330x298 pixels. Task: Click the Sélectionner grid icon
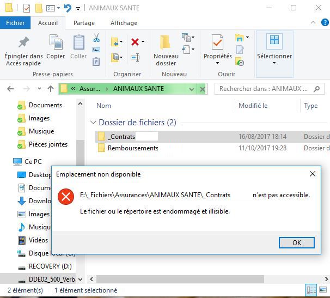274,40
